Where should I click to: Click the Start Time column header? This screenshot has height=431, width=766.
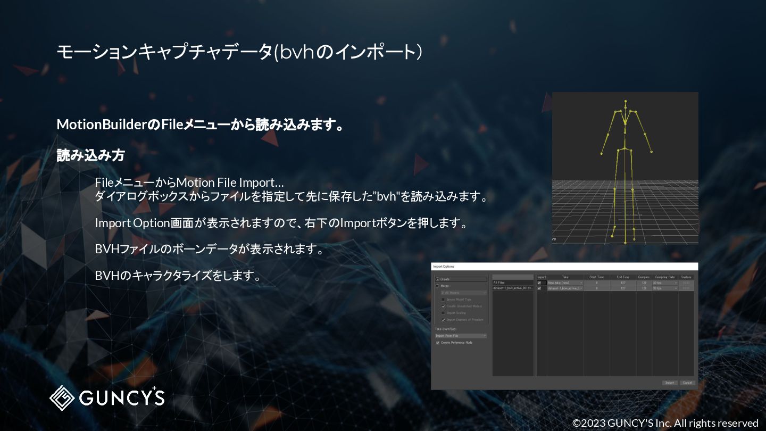(597, 277)
